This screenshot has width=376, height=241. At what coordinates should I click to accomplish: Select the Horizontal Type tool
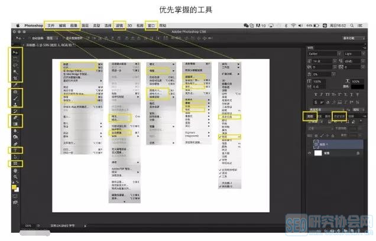15,151
